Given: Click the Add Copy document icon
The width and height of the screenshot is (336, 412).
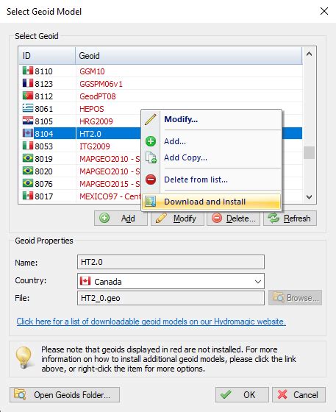Looking at the screenshot, I should click(151, 157).
